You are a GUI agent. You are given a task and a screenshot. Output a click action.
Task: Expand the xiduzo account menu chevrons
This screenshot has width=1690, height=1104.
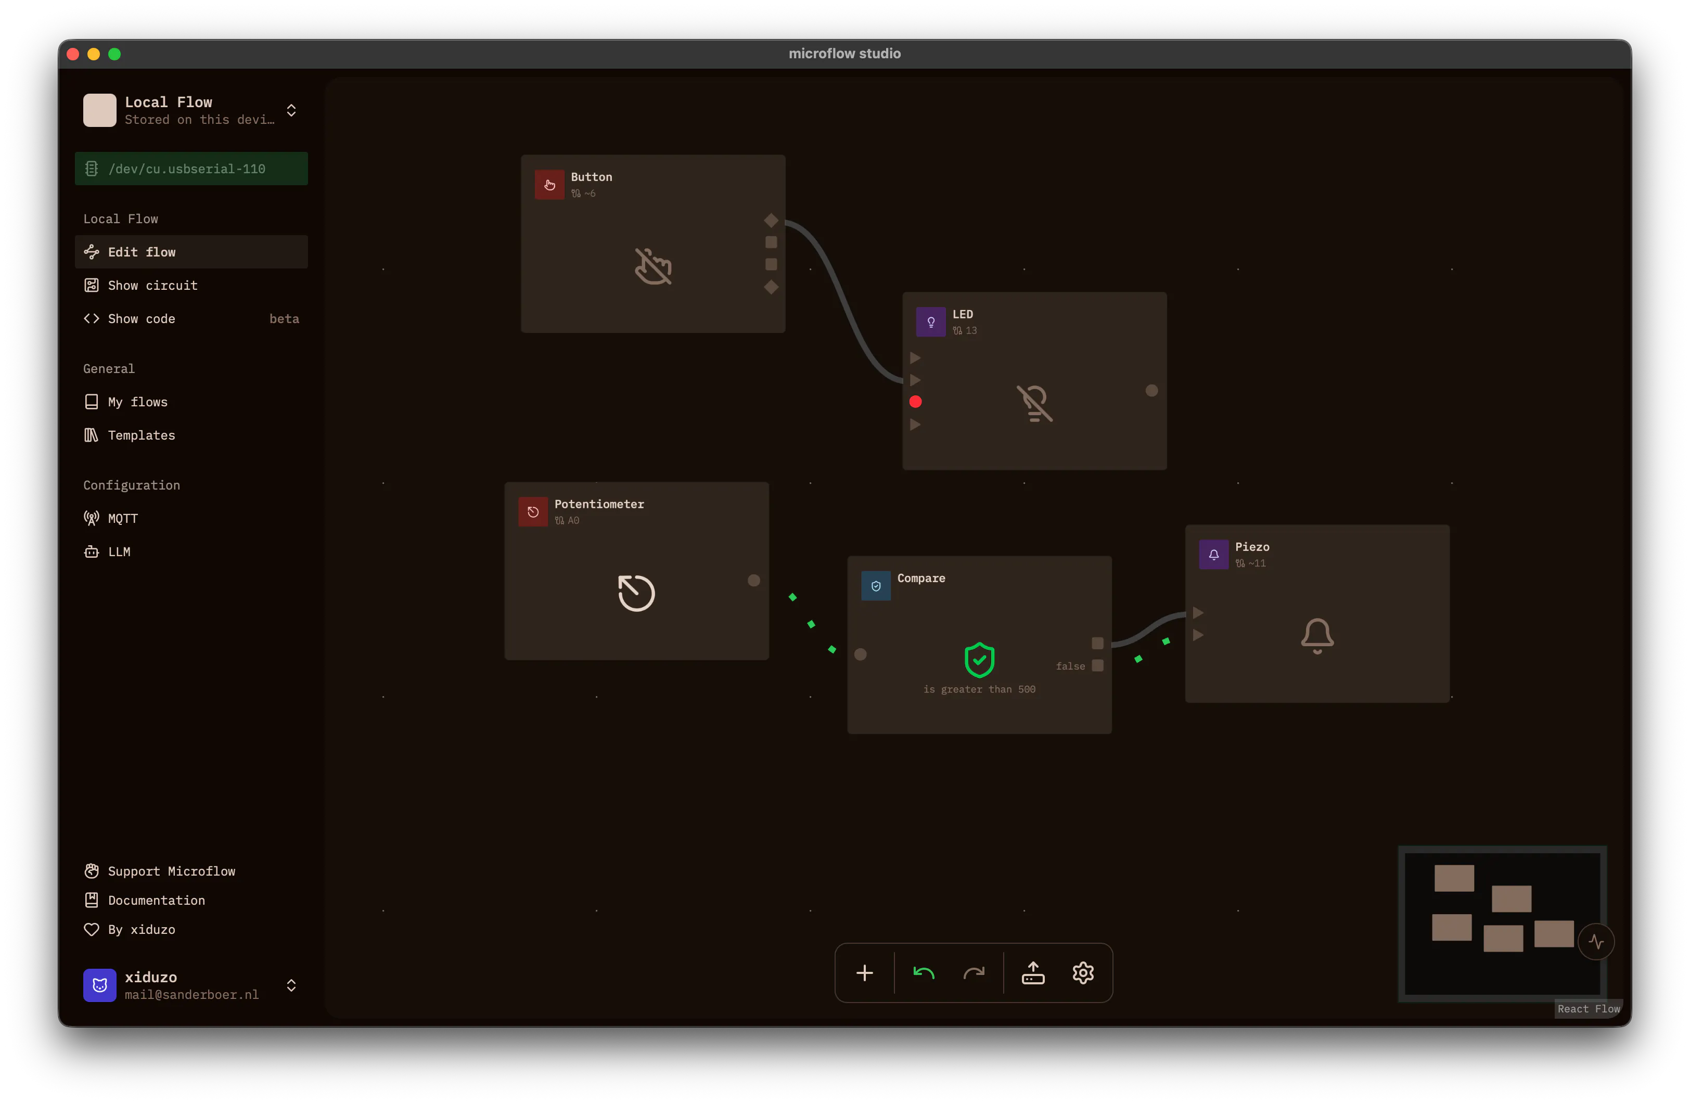coord(291,985)
